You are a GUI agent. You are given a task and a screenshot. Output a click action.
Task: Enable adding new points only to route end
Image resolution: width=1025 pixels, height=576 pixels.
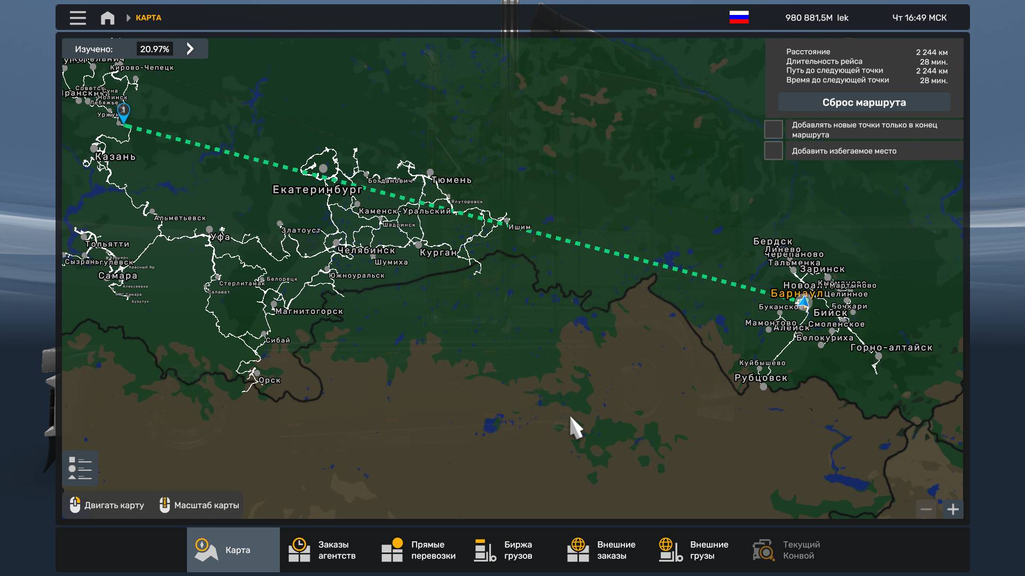[x=773, y=130]
